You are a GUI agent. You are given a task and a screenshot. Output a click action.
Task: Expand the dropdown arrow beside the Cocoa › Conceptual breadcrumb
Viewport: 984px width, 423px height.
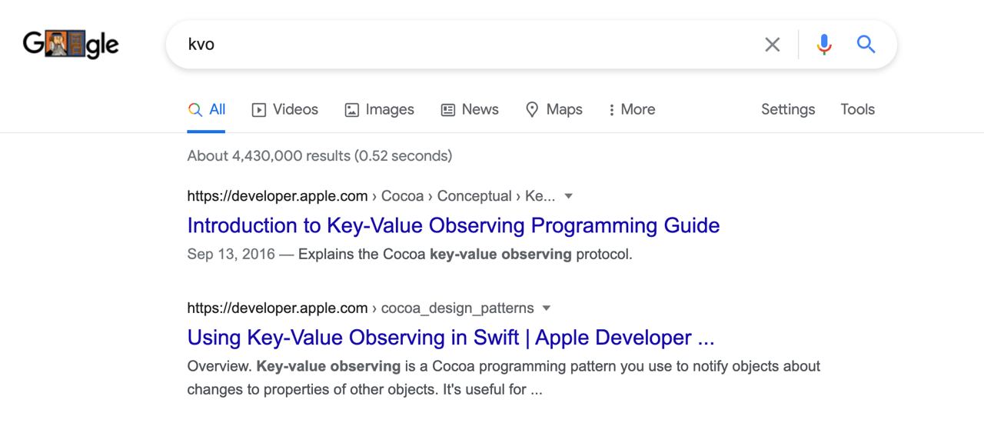pos(569,196)
